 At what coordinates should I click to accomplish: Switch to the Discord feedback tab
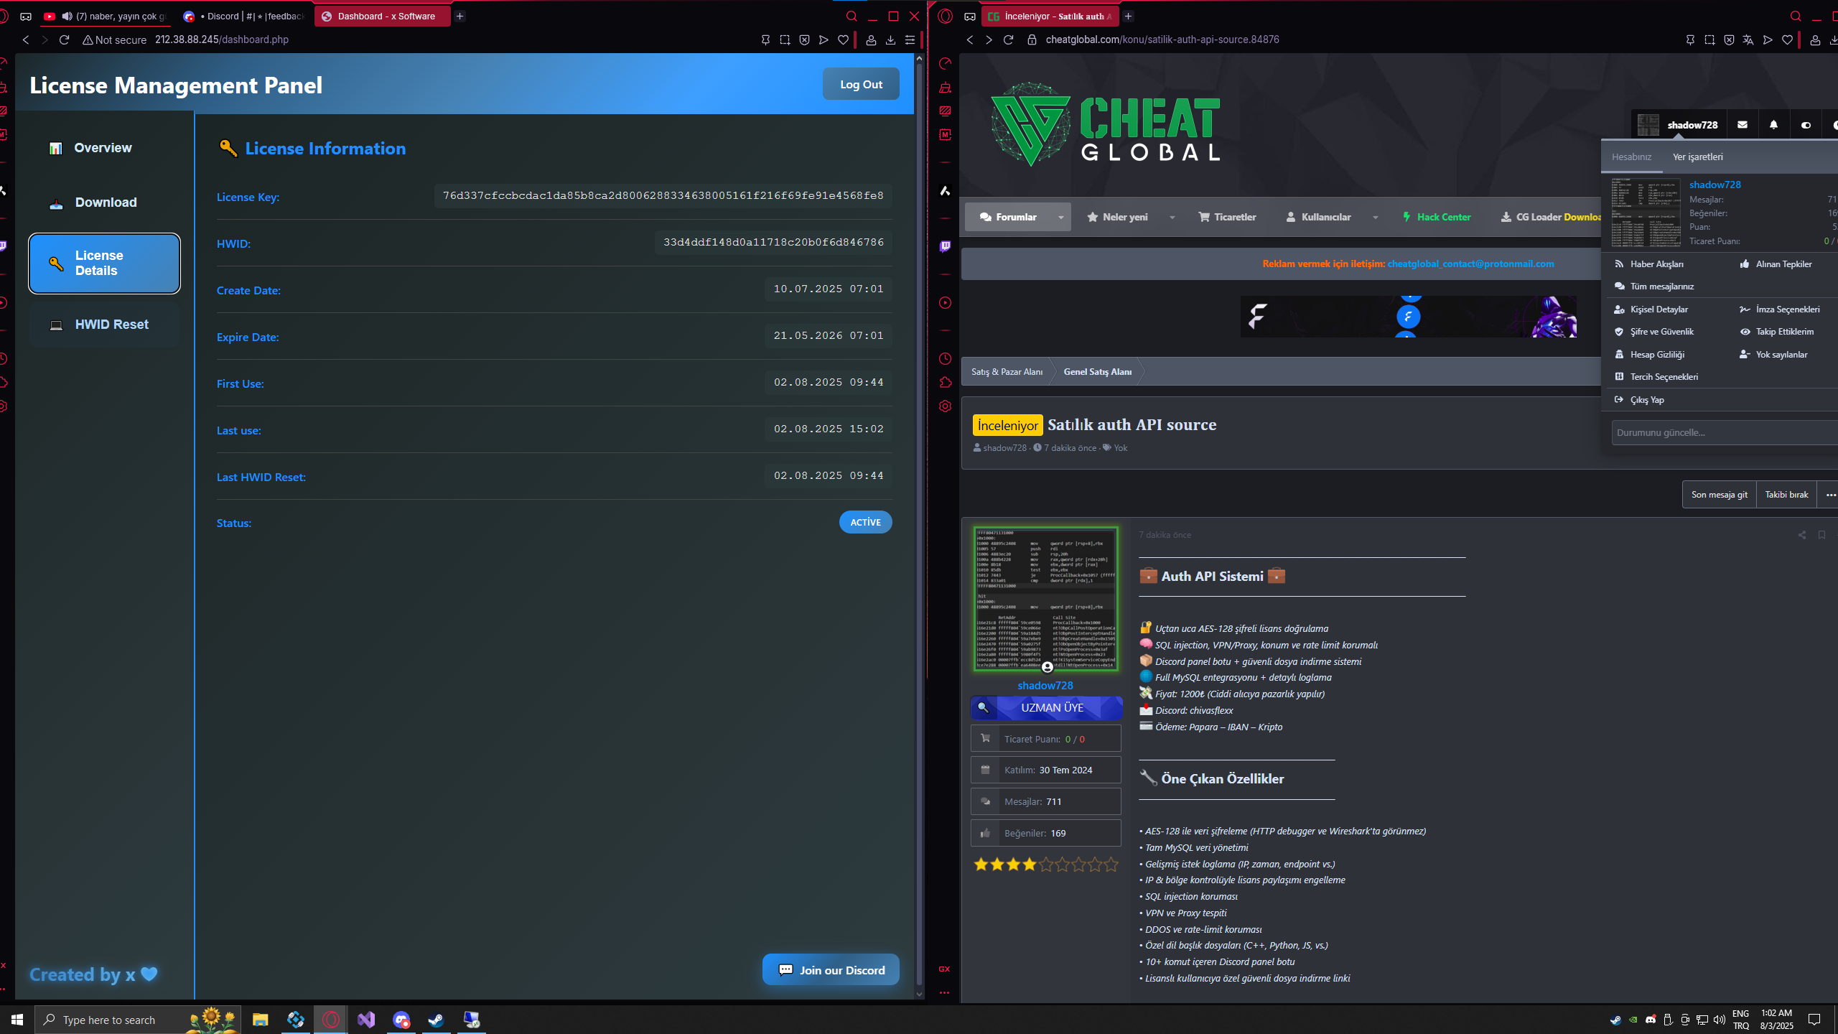click(x=244, y=16)
